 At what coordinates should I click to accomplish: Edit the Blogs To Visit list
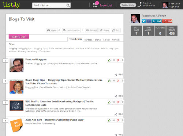pos(116,30)
